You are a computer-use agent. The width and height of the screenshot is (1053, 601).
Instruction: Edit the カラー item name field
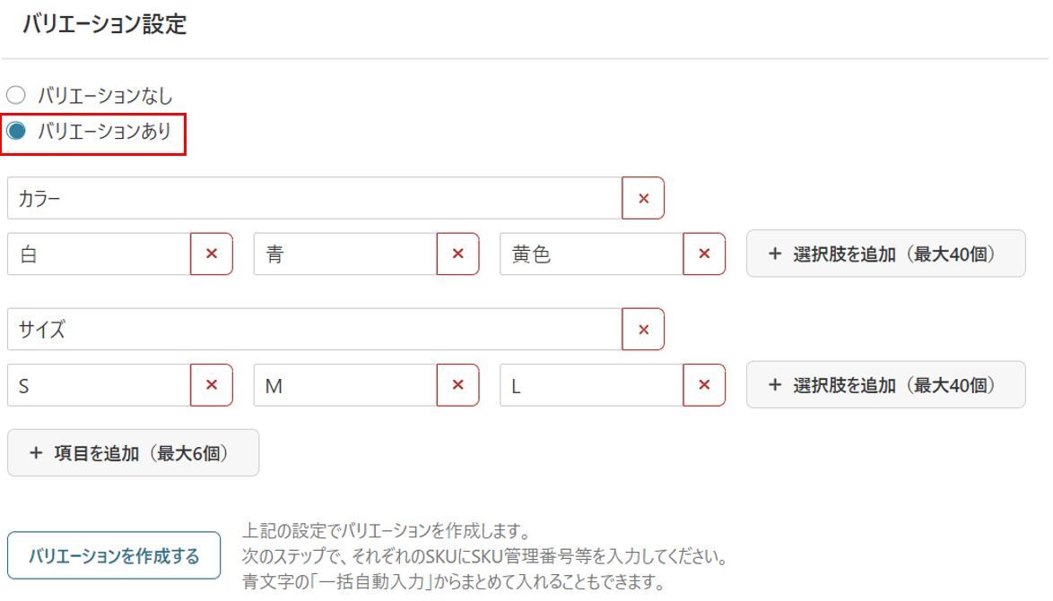pyautogui.click(x=314, y=198)
